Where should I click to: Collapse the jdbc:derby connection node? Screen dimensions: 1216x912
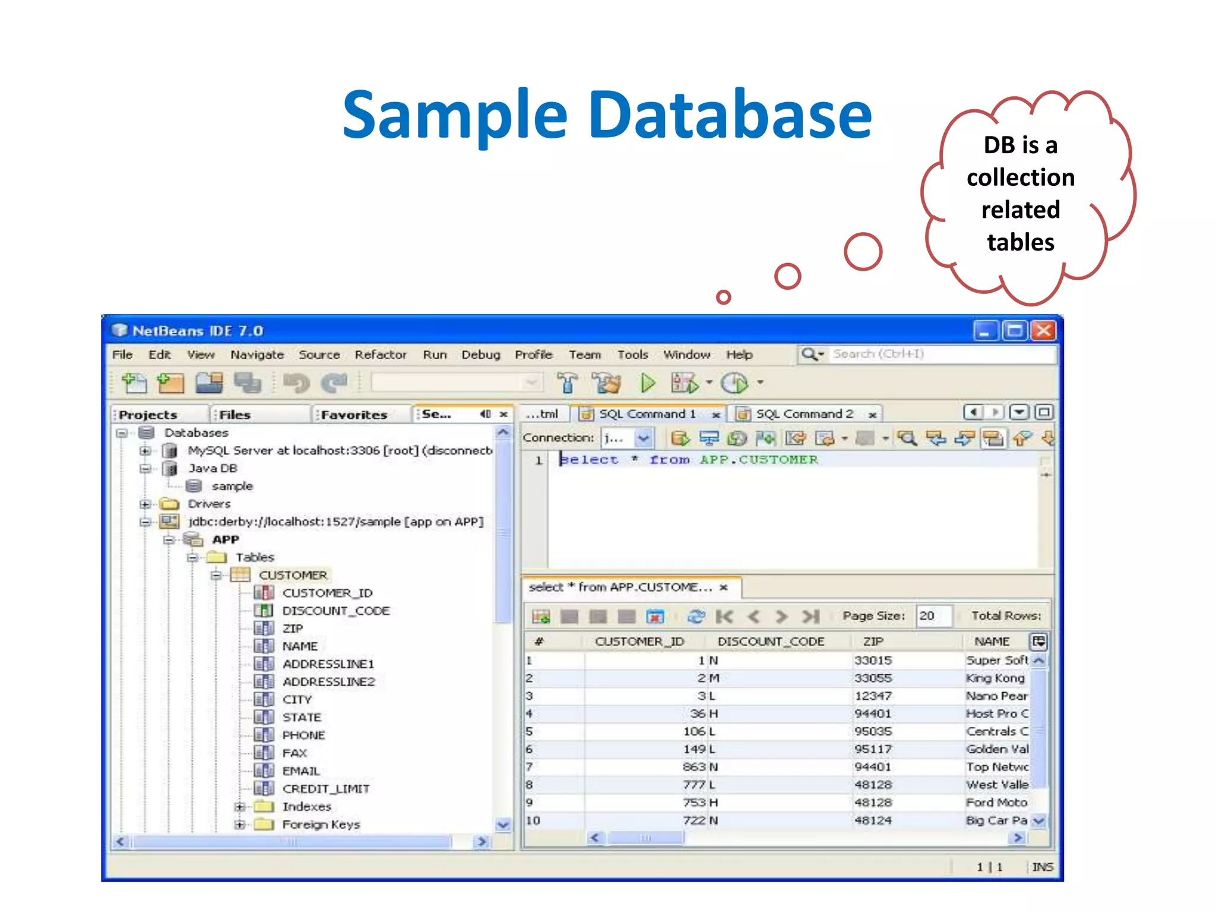[145, 522]
